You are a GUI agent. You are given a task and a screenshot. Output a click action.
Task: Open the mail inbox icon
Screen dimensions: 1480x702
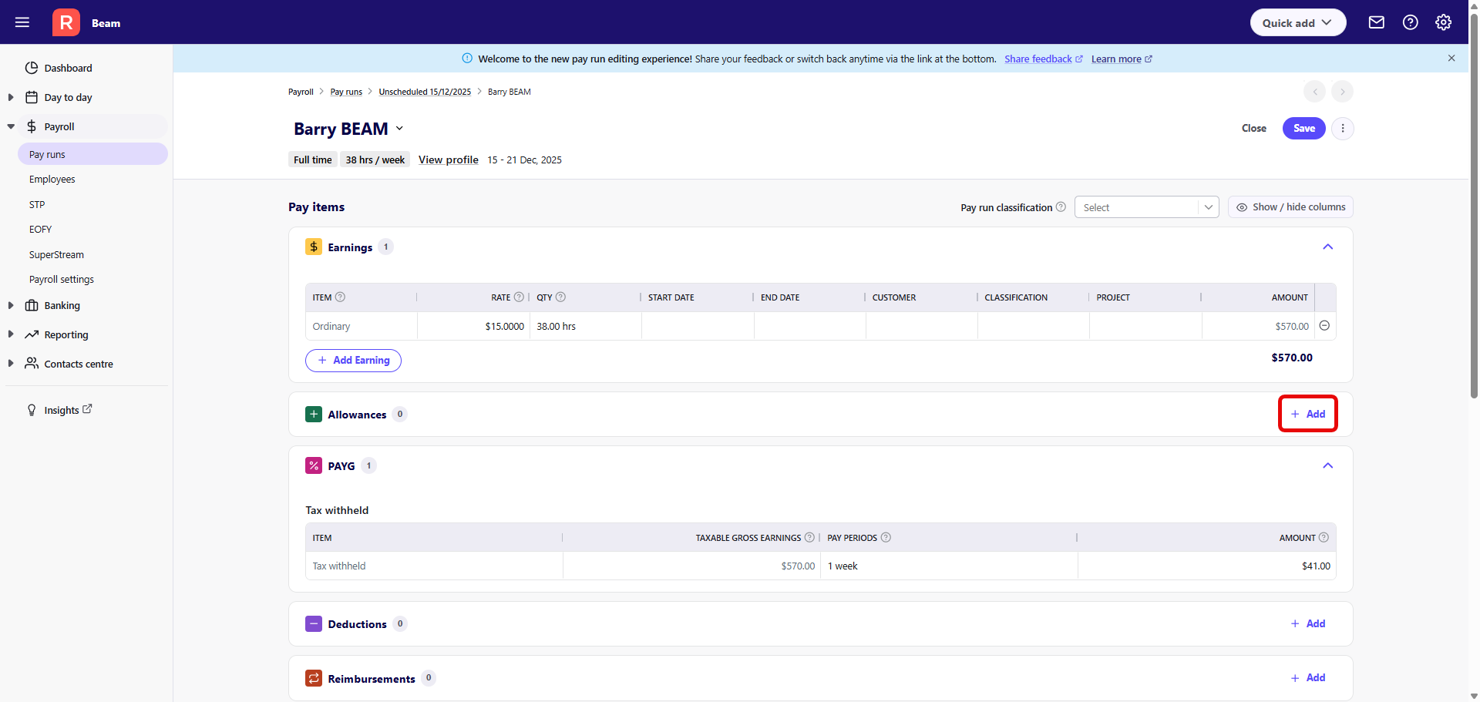point(1376,22)
